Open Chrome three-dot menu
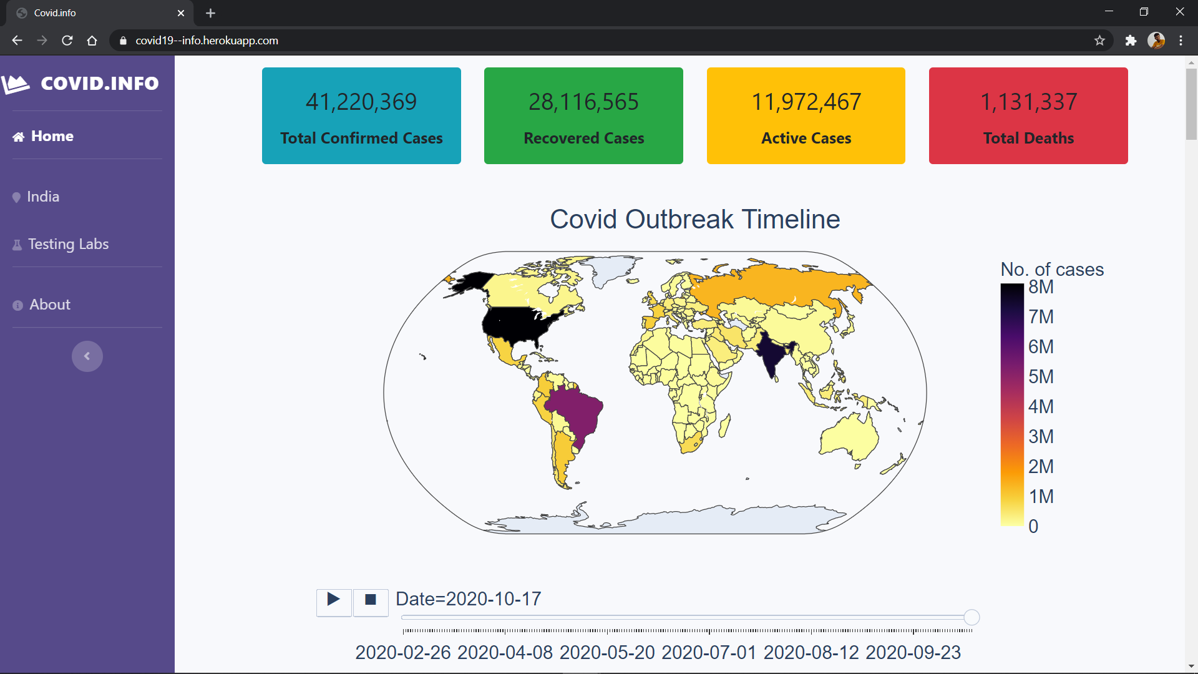This screenshot has height=674, width=1198. [1181, 41]
